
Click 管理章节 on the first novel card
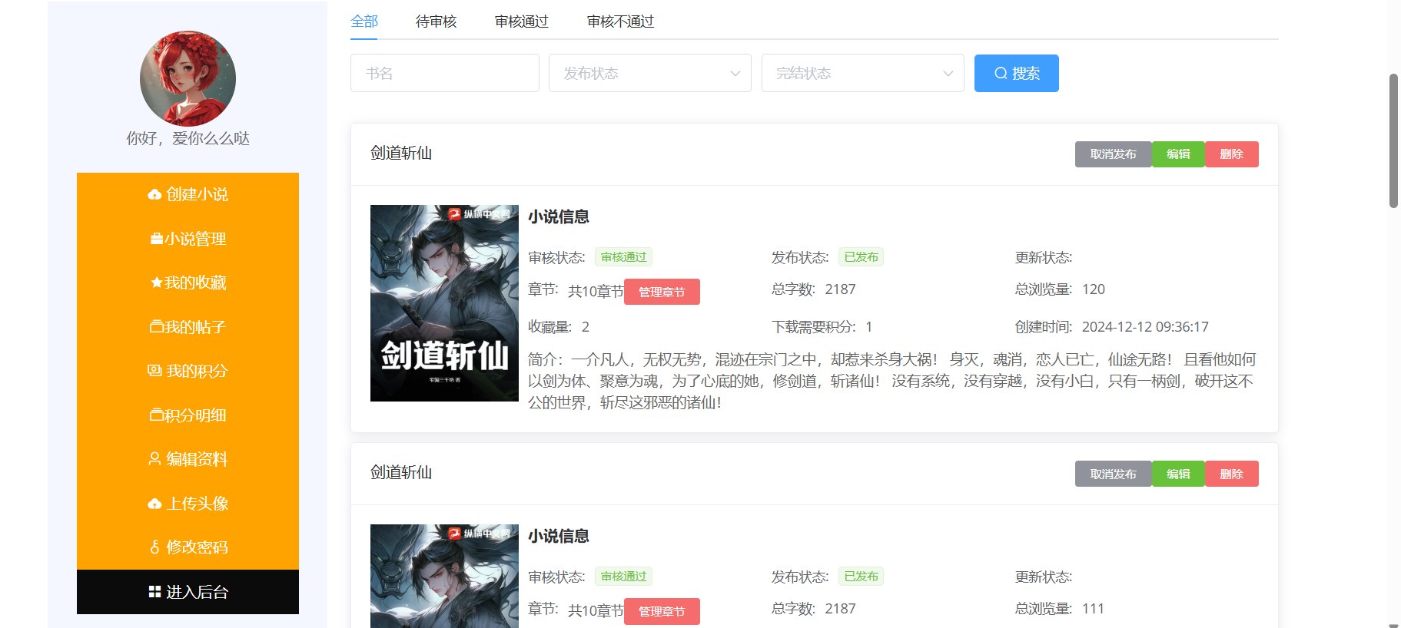(662, 292)
